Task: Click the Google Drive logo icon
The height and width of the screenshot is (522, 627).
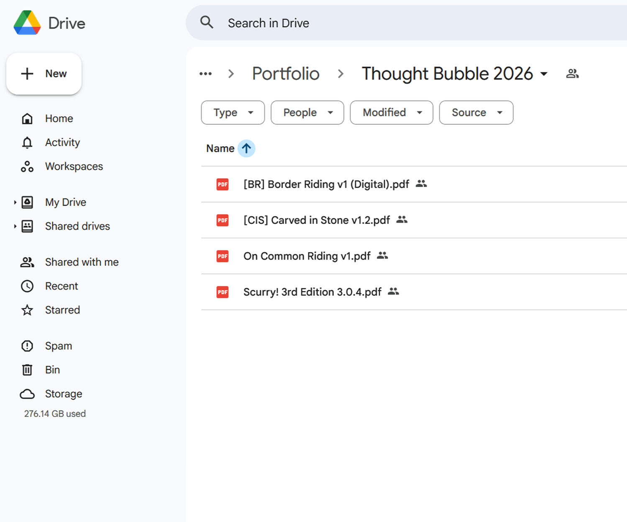Action: point(27,23)
